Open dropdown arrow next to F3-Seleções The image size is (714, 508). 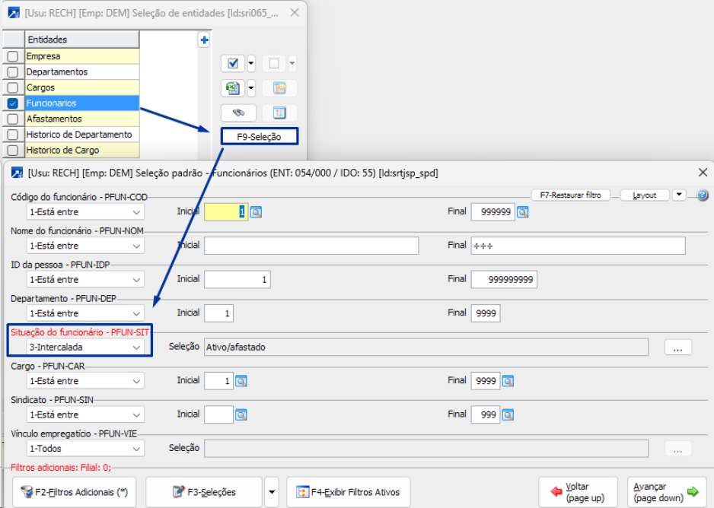[272, 492]
